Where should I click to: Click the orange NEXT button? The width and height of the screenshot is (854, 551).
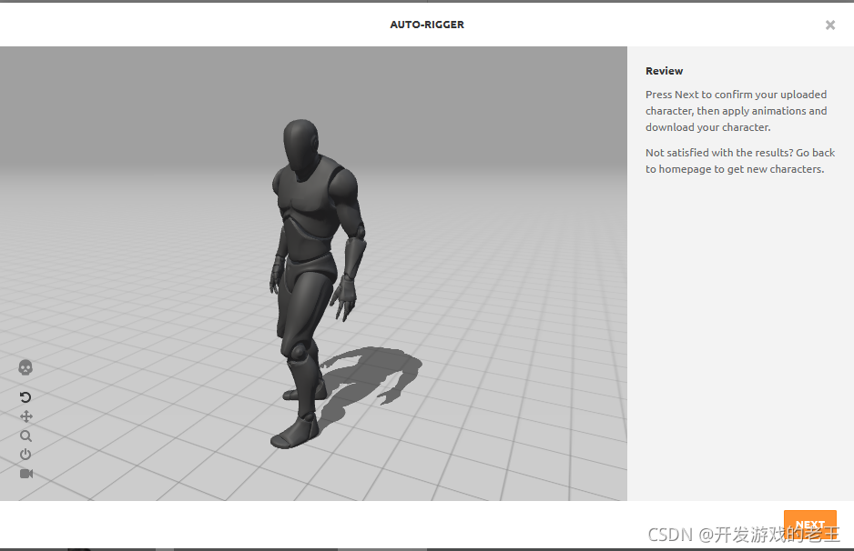pyautogui.click(x=810, y=523)
